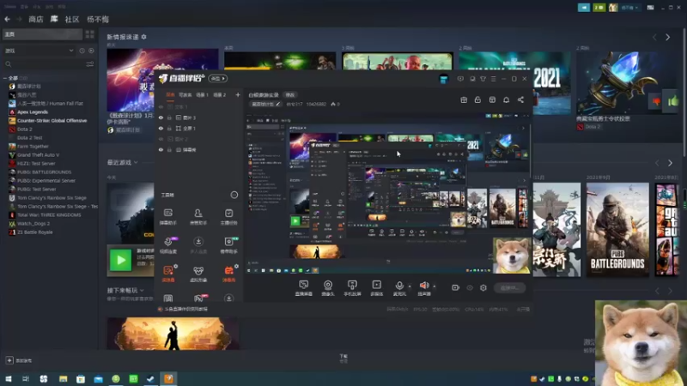Show the hidden 图片 2 layer

pos(161,139)
